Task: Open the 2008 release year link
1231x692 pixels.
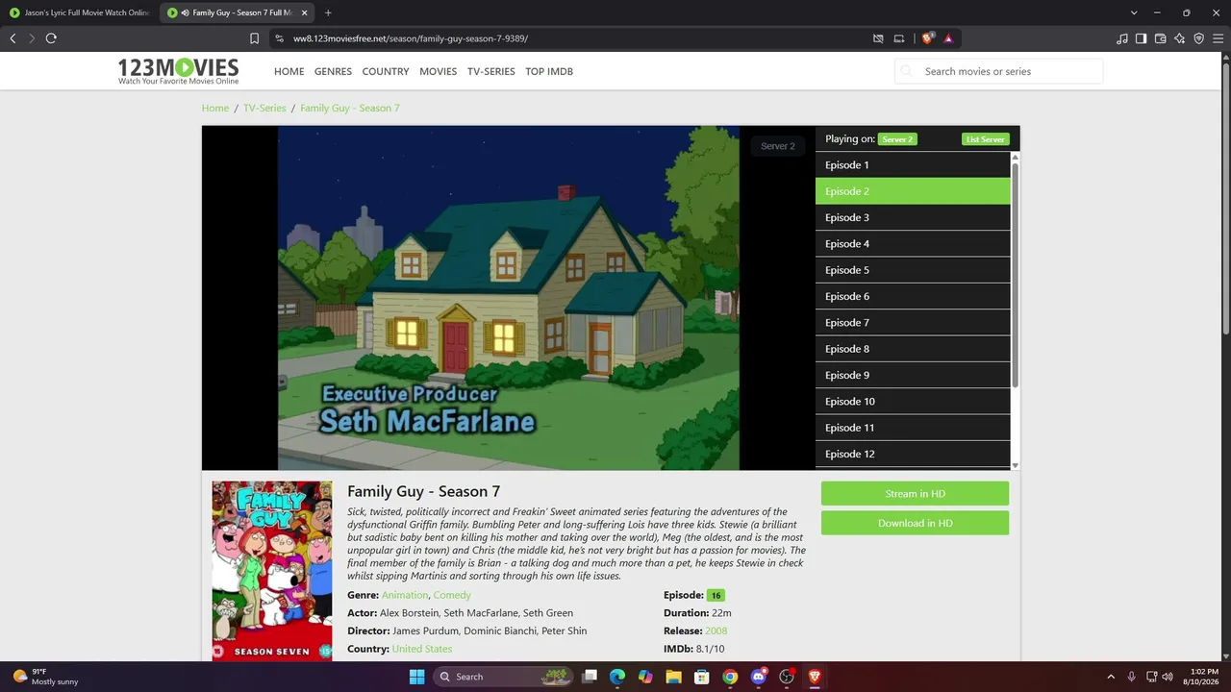Action: [x=716, y=630]
